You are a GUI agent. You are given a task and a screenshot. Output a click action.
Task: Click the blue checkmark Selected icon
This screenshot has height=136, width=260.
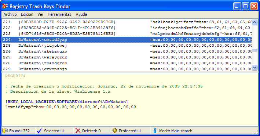point(40,131)
